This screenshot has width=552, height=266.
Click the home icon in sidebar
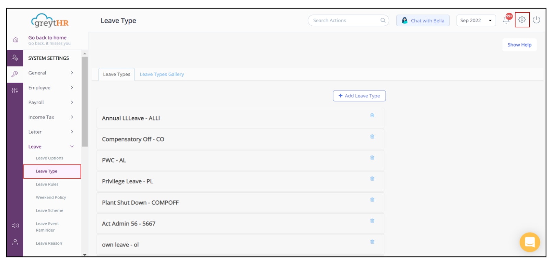[x=15, y=40]
